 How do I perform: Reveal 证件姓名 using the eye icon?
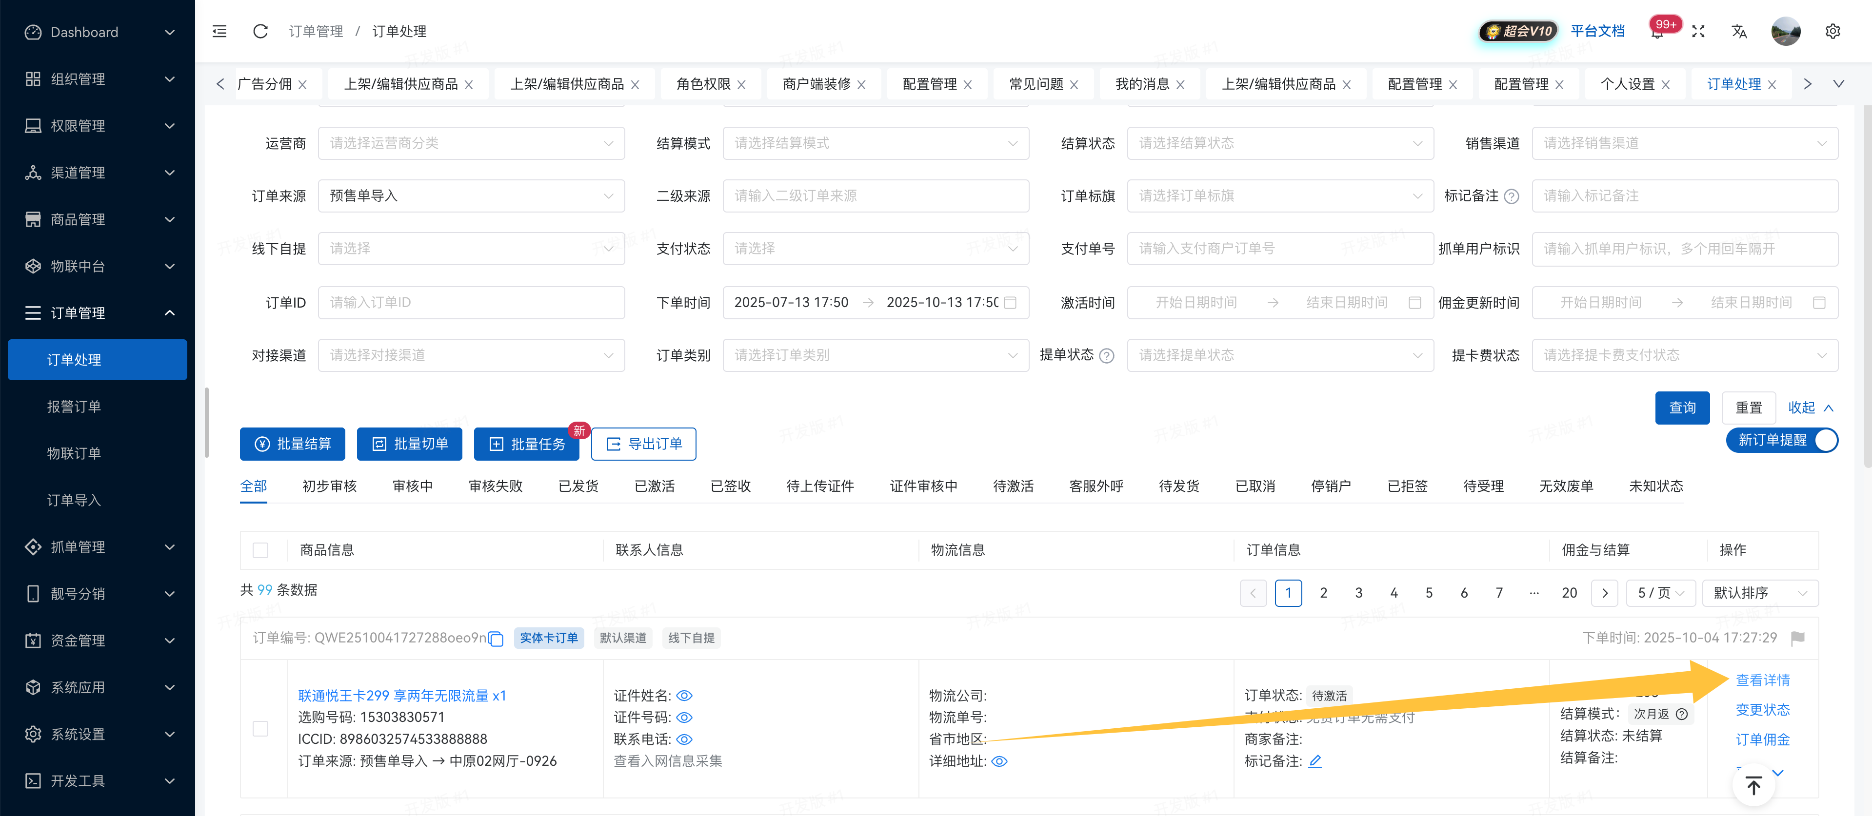[684, 696]
